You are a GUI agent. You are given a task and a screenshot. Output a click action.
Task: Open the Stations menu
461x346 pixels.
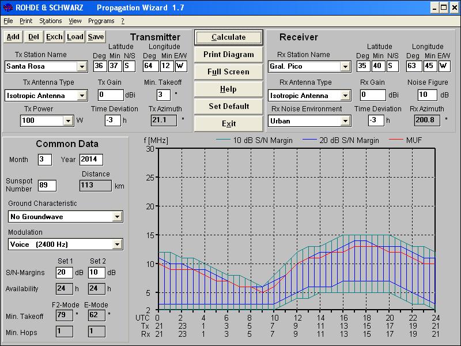coord(51,21)
